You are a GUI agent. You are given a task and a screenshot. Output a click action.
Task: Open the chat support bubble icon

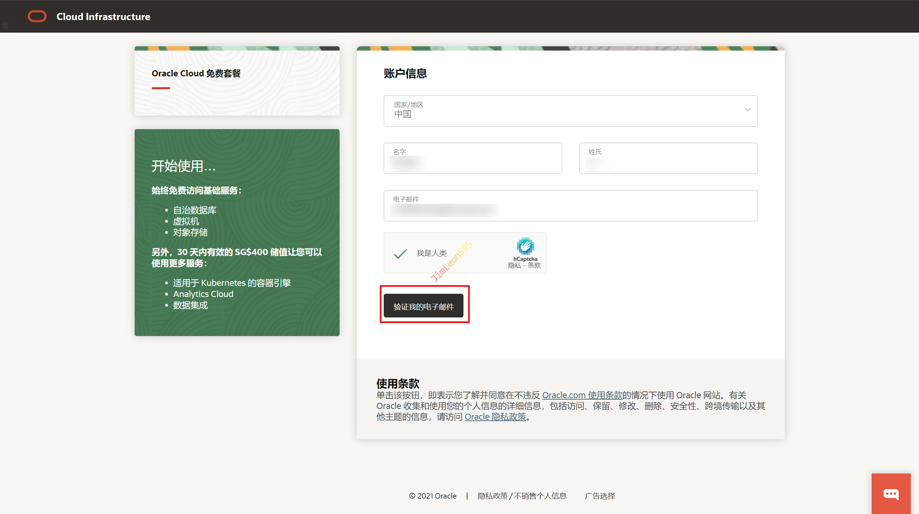[891, 494]
